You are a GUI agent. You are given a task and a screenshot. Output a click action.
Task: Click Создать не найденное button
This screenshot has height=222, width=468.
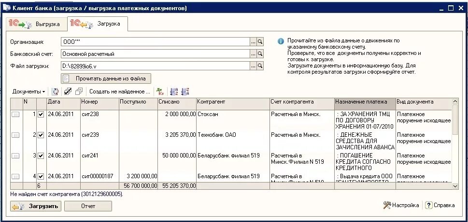[119, 91]
